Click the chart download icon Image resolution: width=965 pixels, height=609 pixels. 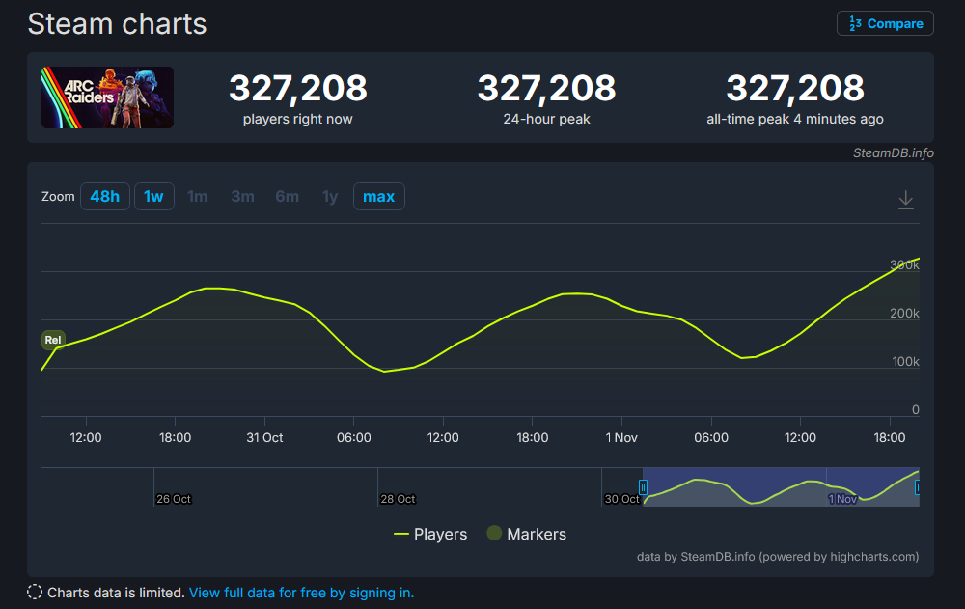pyautogui.click(x=905, y=200)
